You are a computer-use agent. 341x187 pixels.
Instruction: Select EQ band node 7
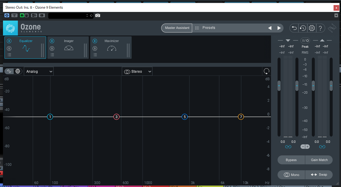click(x=241, y=117)
